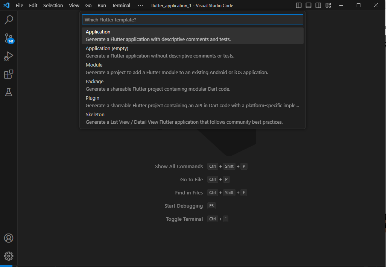Click the Go to File label
This screenshot has height=267, width=386.
[x=191, y=180]
